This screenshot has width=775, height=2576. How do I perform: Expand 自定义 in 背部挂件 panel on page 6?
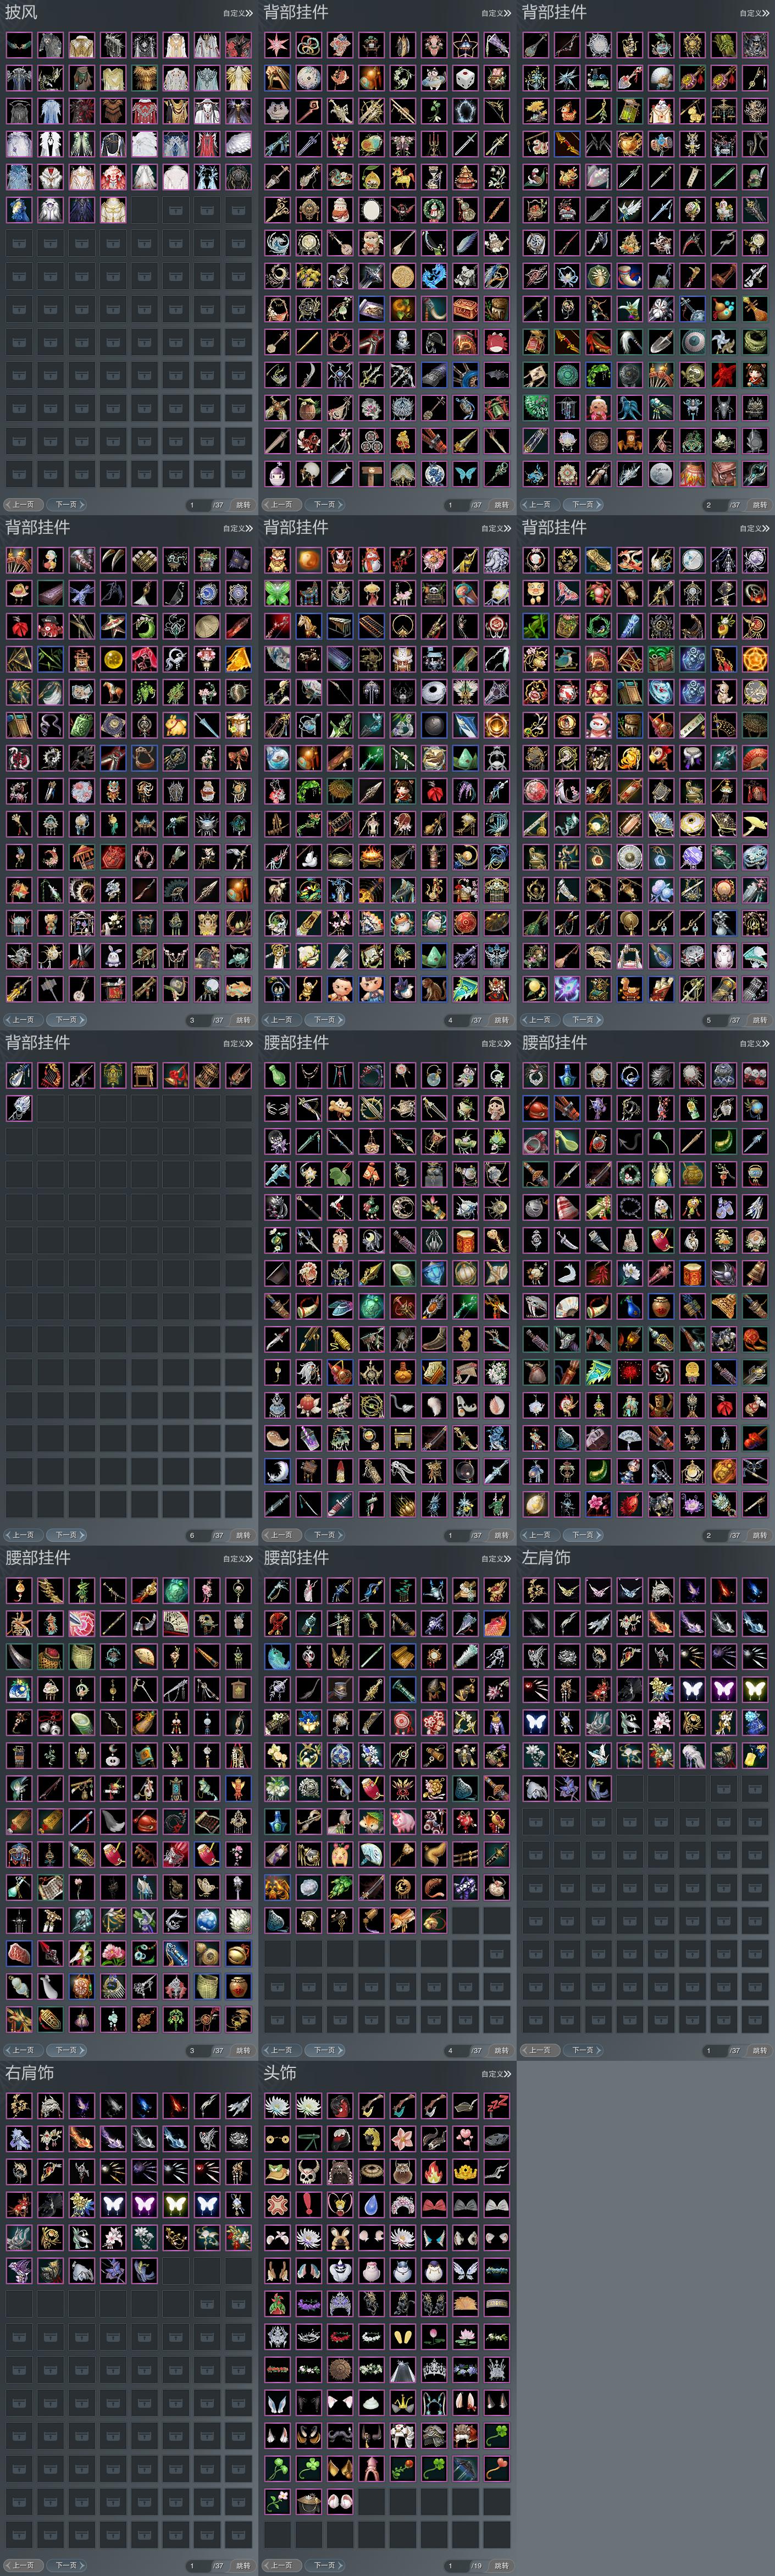pyautogui.click(x=238, y=1044)
